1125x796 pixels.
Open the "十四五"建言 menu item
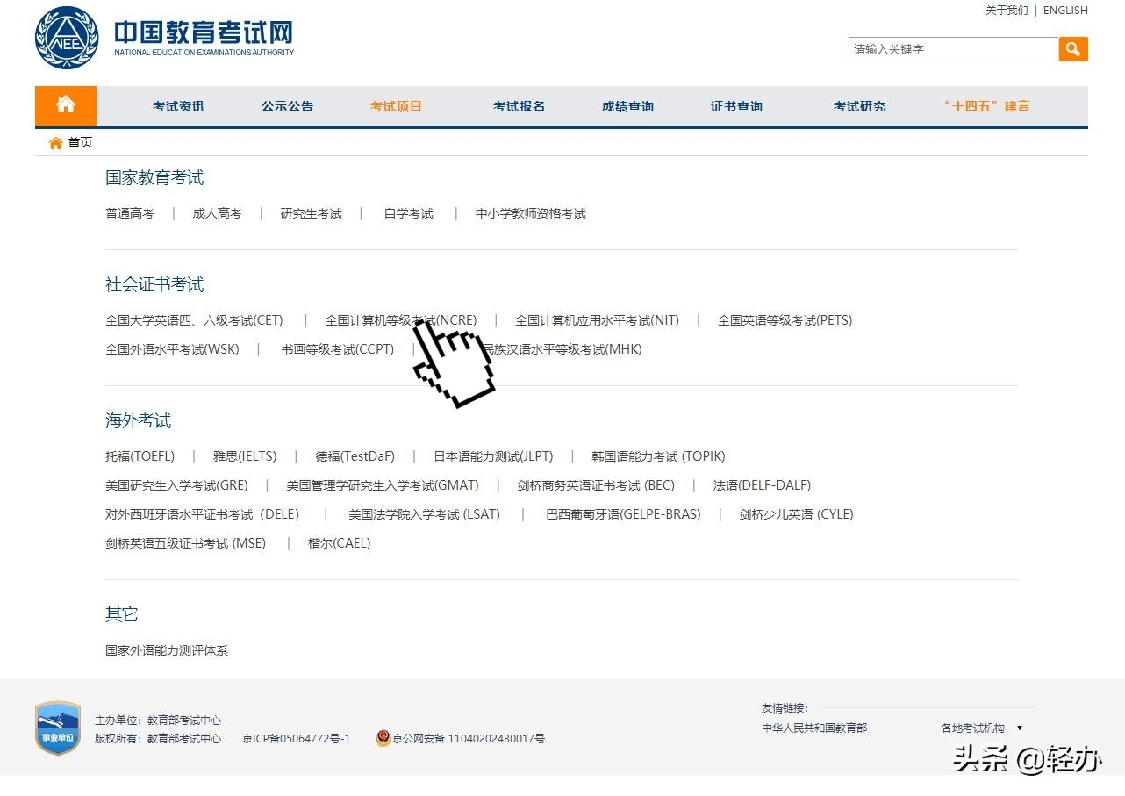point(986,106)
